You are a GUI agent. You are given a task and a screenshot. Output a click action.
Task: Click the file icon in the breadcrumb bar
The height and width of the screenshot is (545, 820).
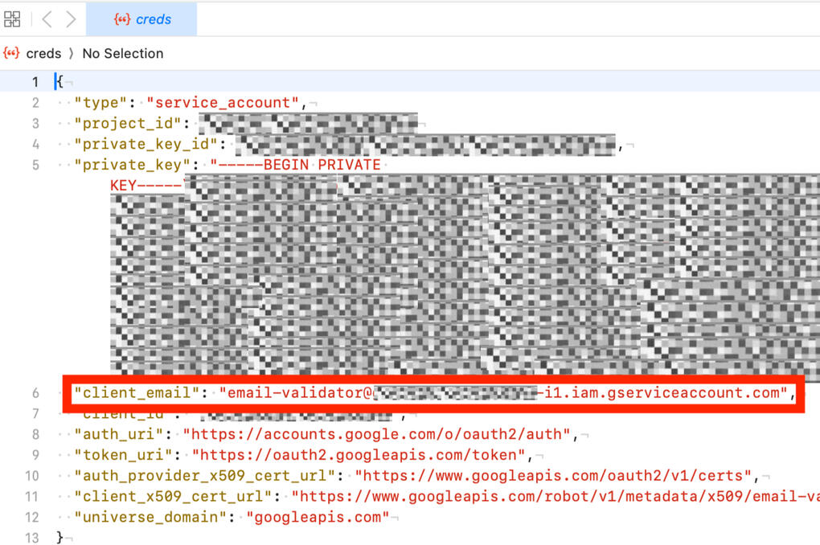point(11,53)
